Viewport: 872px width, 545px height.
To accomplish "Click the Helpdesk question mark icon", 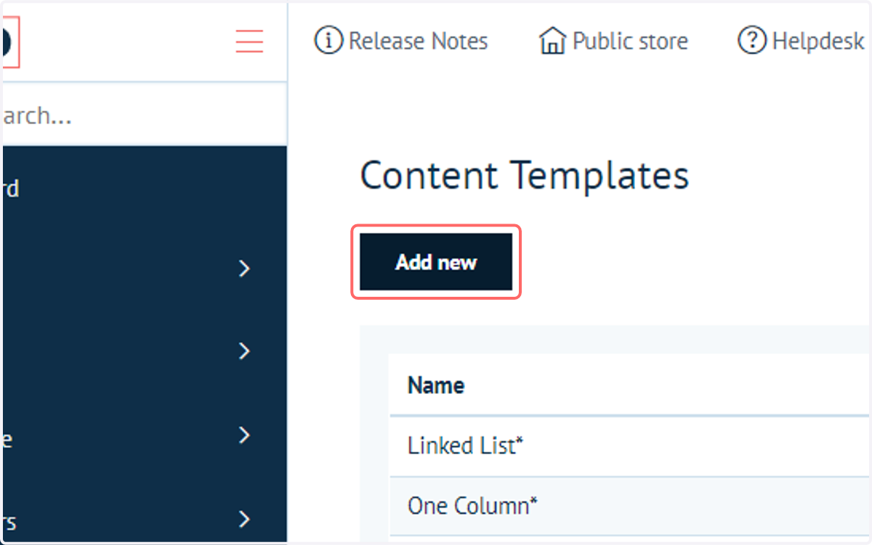I will pyautogui.click(x=752, y=41).
